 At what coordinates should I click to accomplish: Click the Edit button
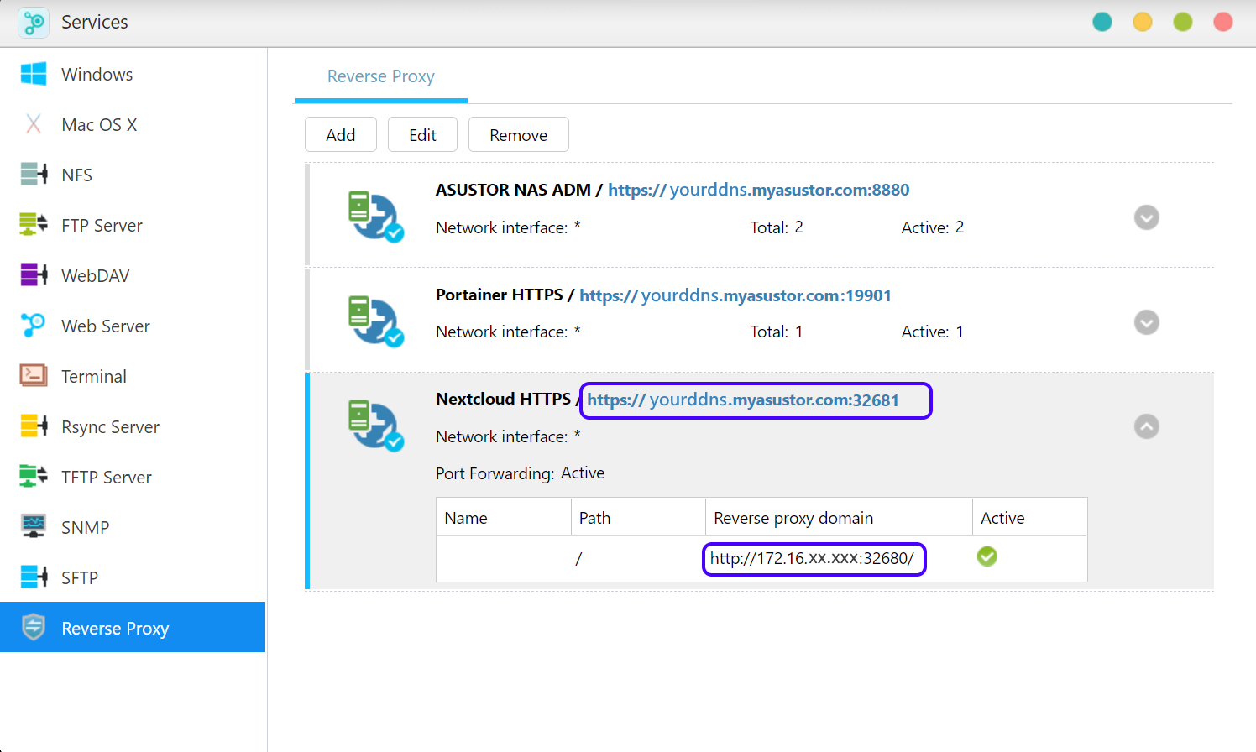pyautogui.click(x=422, y=134)
